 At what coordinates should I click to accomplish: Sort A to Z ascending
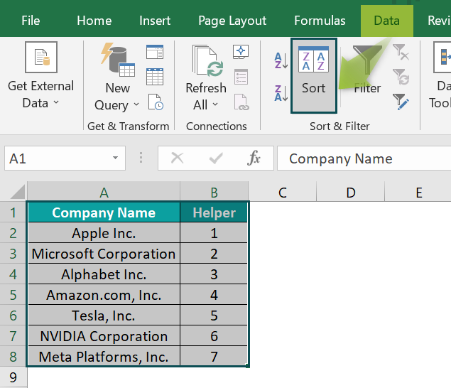point(281,60)
